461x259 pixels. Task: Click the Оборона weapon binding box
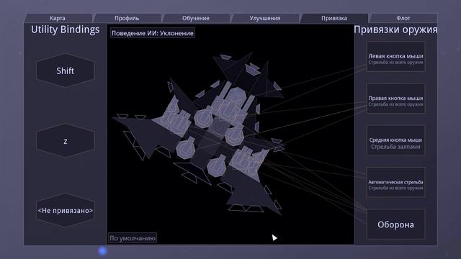(395, 224)
